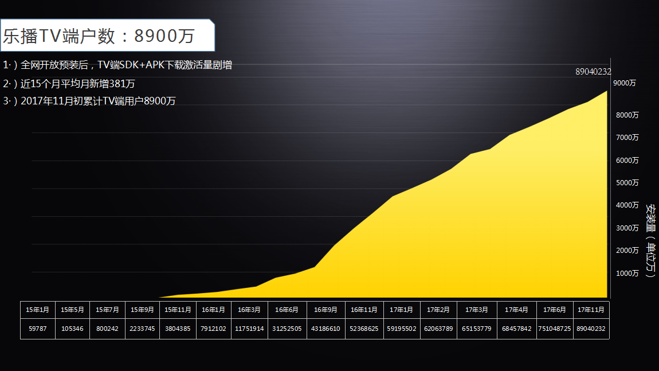
Task: Select the 52368625 value cell
Action: click(364, 329)
